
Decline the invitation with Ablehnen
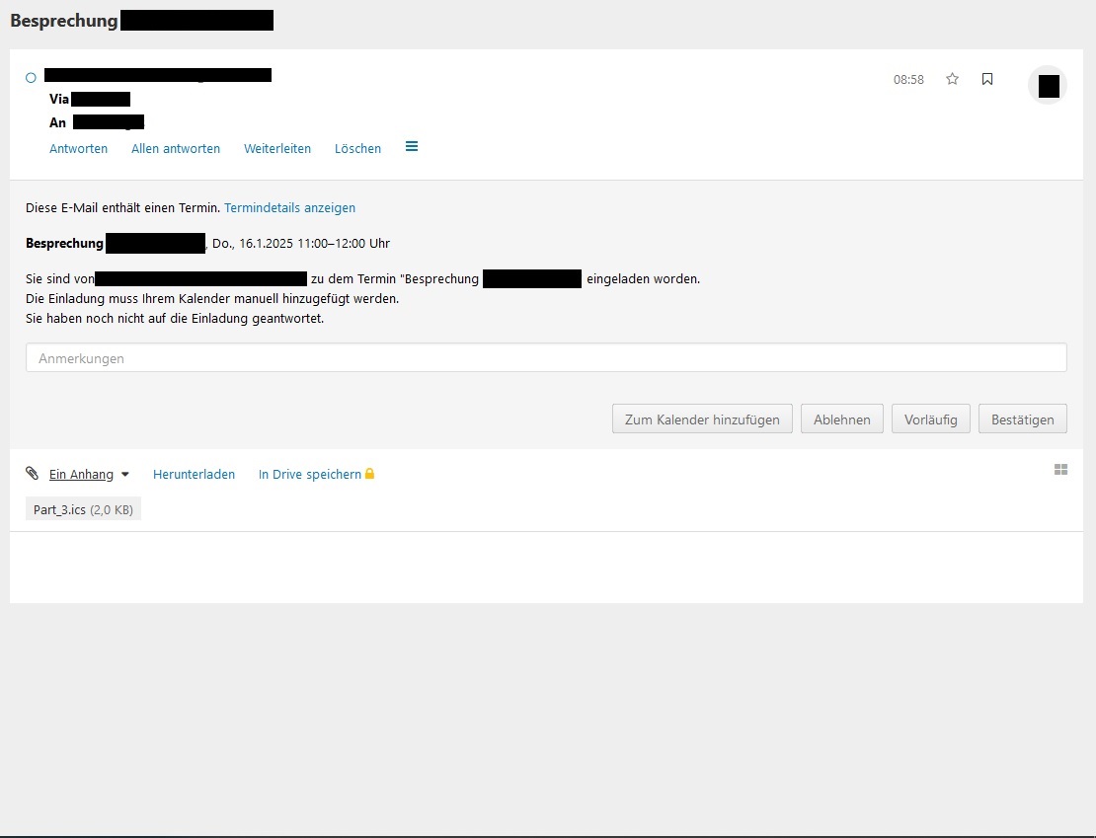click(x=841, y=419)
